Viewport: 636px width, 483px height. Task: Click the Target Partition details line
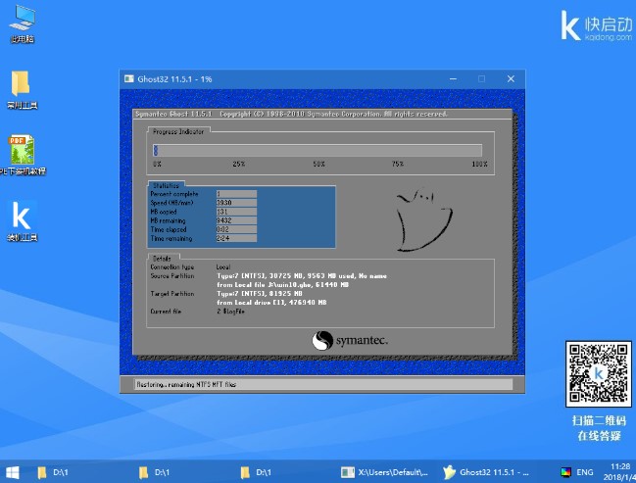260,294
